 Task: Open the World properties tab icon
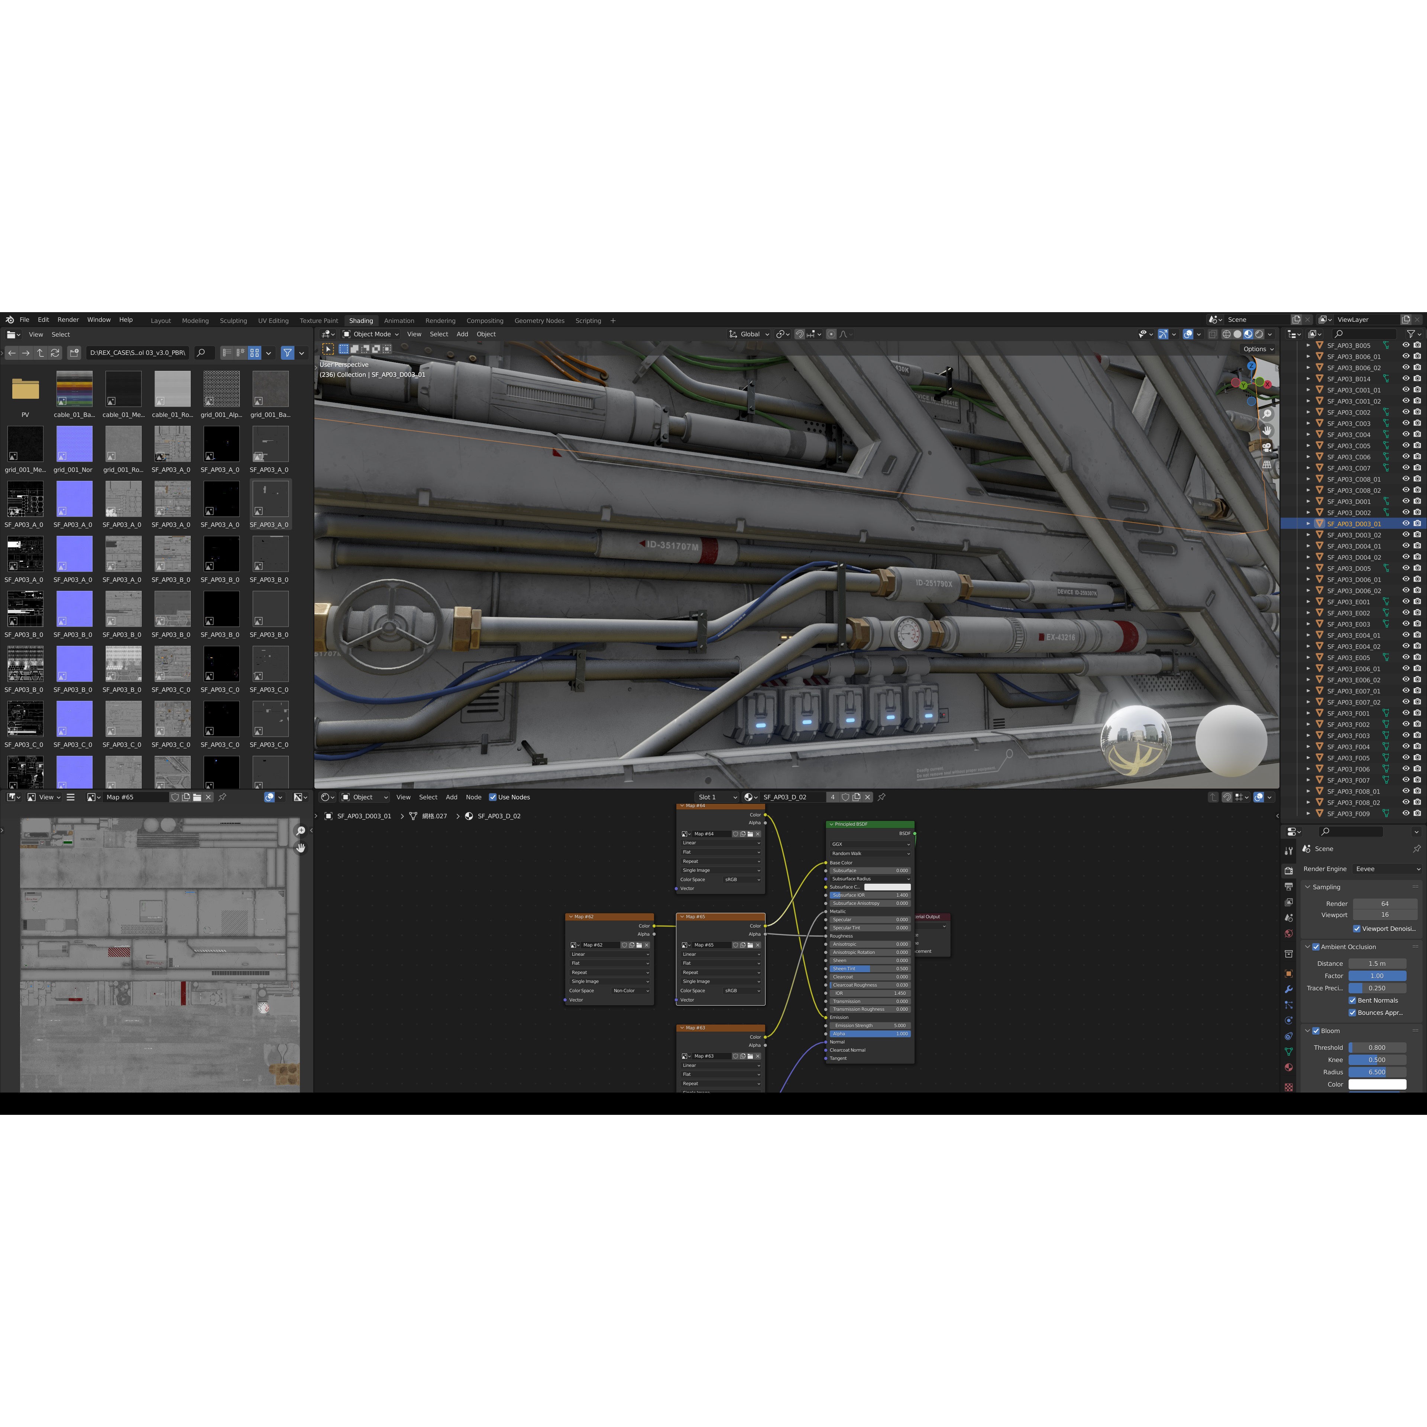point(1289,933)
